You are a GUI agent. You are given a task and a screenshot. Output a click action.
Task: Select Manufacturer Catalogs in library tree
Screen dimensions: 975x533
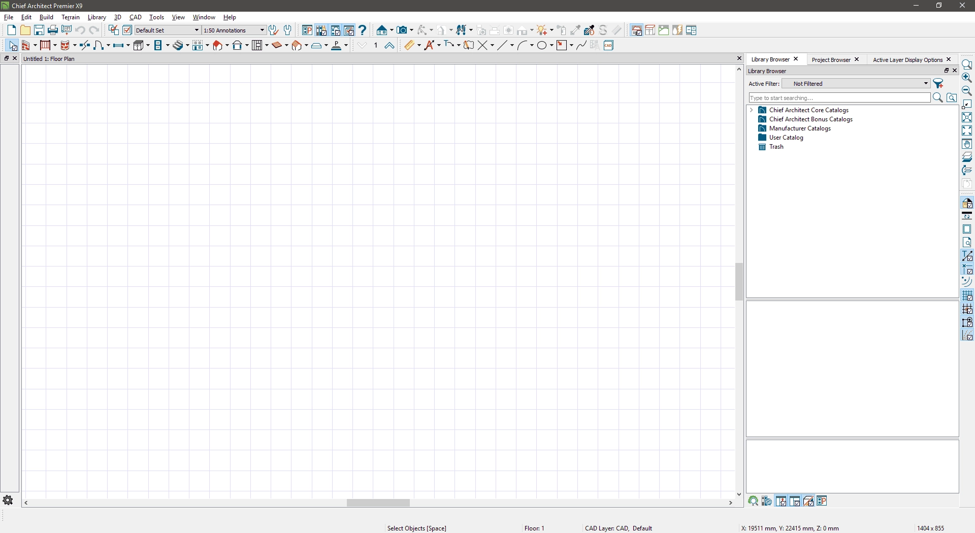(x=800, y=128)
